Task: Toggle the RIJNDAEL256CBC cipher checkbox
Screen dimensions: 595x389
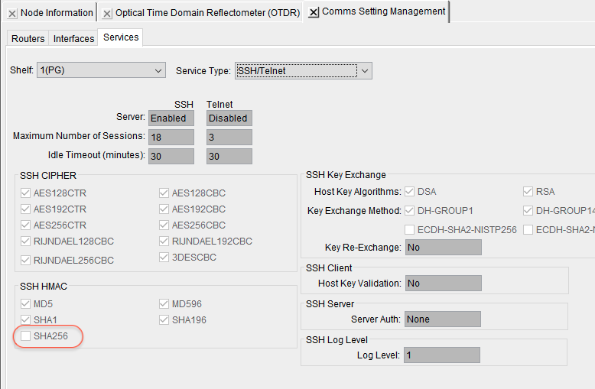Action: point(25,260)
